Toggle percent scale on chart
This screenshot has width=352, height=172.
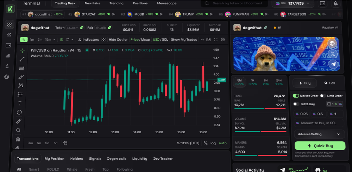click(x=206, y=143)
